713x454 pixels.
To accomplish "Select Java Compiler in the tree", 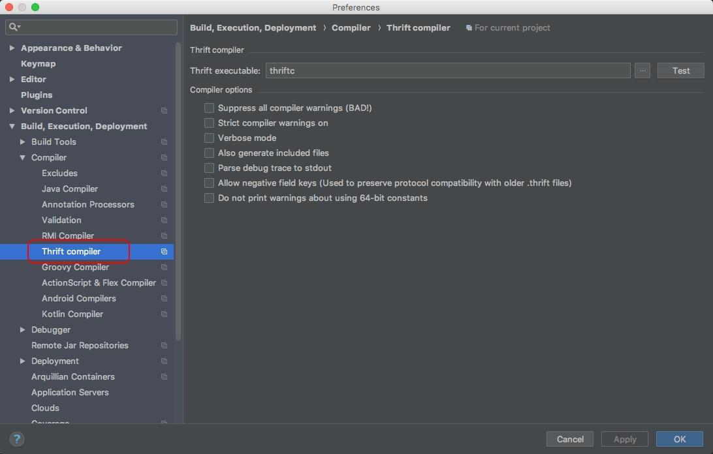I will click(70, 189).
